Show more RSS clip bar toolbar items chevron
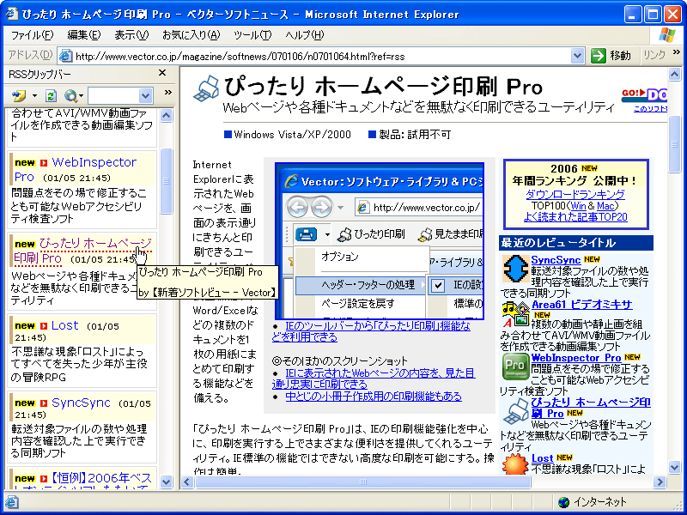The width and height of the screenshot is (687, 515). (x=167, y=93)
